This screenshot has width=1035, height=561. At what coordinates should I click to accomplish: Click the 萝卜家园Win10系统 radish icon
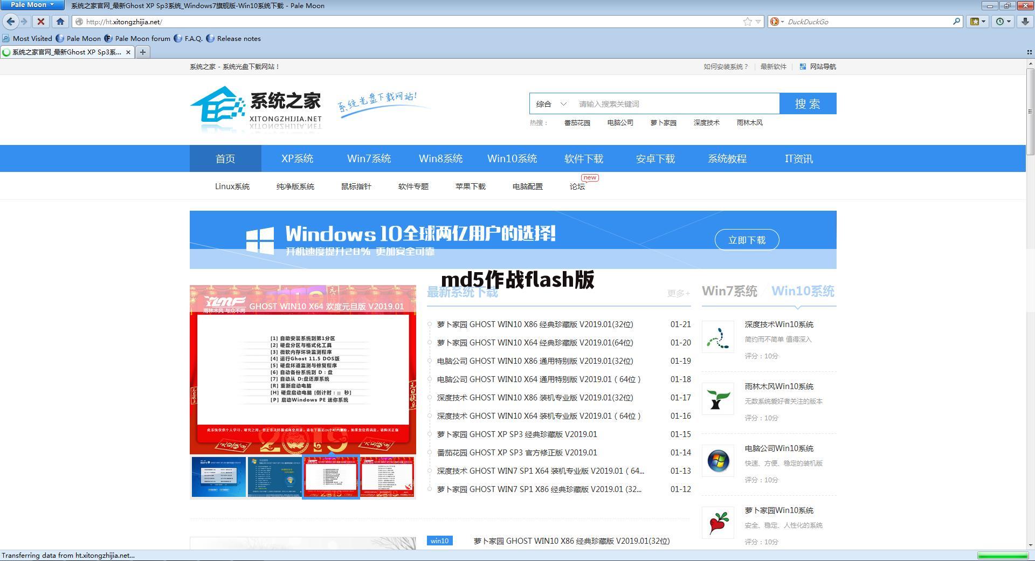(718, 523)
